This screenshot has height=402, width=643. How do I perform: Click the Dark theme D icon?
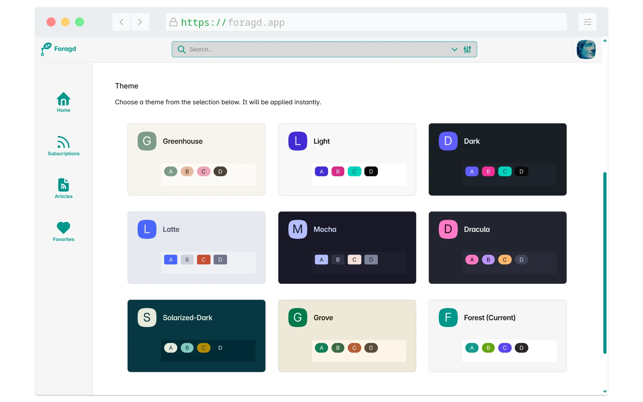(448, 141)
